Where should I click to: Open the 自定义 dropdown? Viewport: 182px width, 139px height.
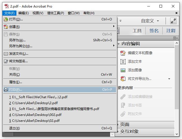[x=150, y=21]
